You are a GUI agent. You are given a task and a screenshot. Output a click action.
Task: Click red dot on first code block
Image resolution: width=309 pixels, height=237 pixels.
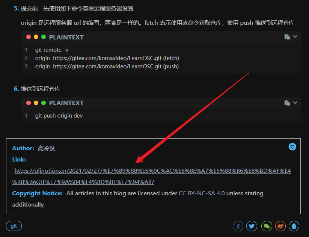click(29, 37)
